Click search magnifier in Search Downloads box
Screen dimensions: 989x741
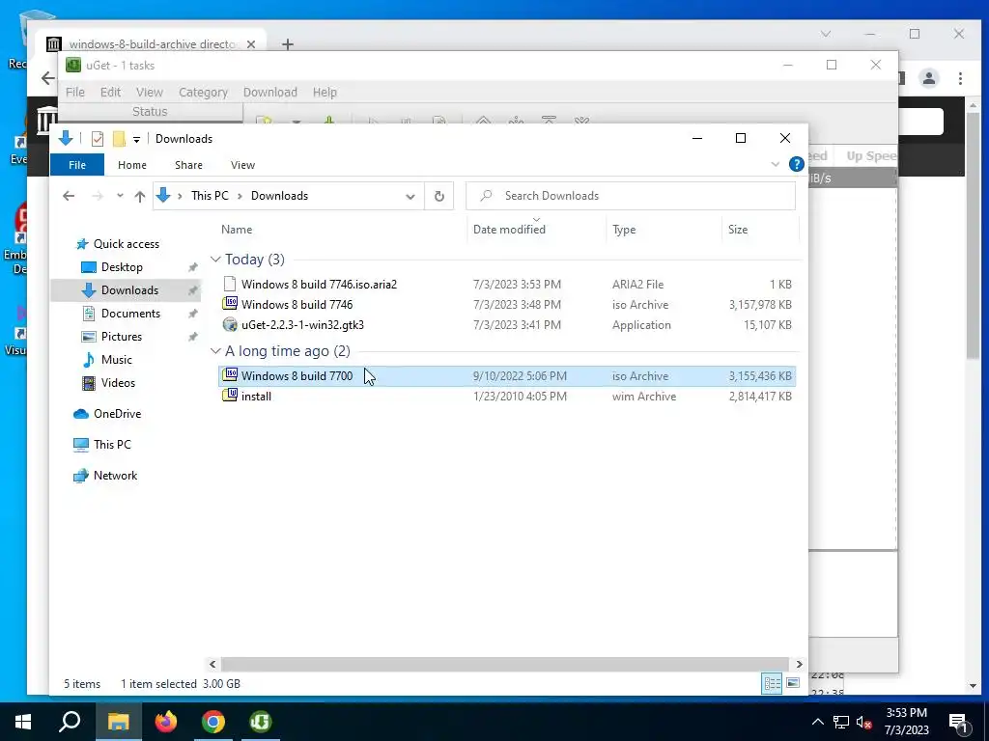point(486,196)
